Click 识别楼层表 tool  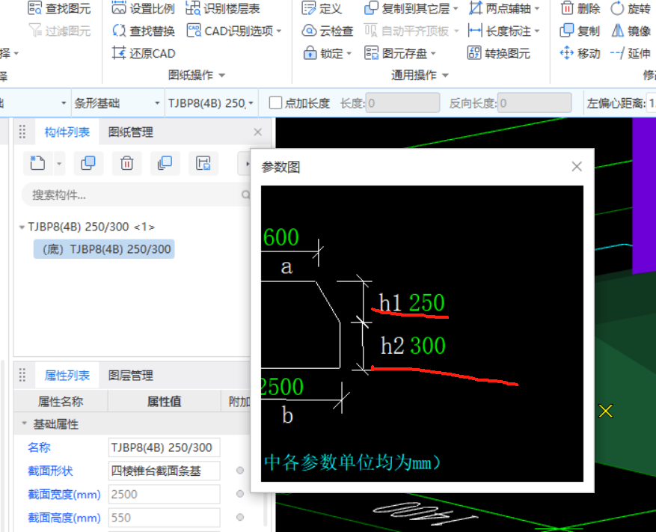[223, 8]
